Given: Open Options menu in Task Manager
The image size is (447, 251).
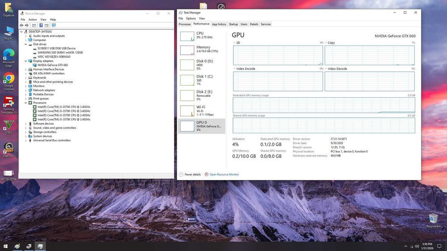Looking at the screenshot, I should tap(191, 18).
